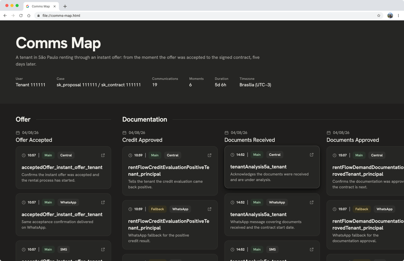Screen dimensions: 404x261
Task: Open the browser profile avatar
Action: [x=390, y=16]
